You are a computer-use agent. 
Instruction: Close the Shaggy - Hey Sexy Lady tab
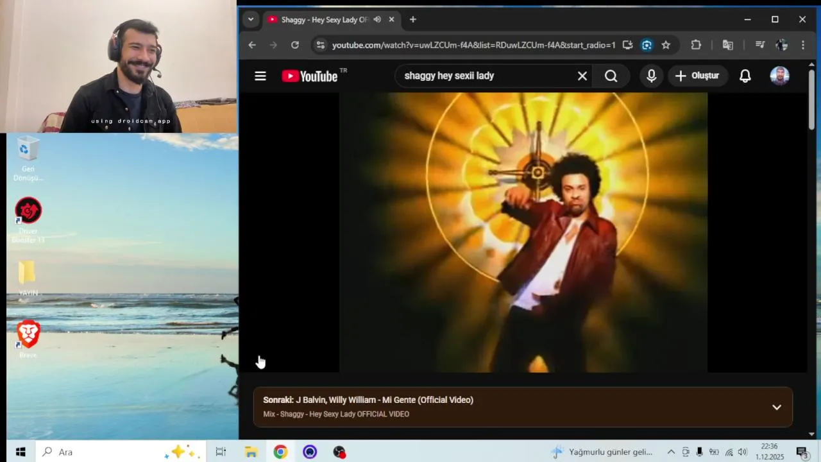[x=391, y=20]
